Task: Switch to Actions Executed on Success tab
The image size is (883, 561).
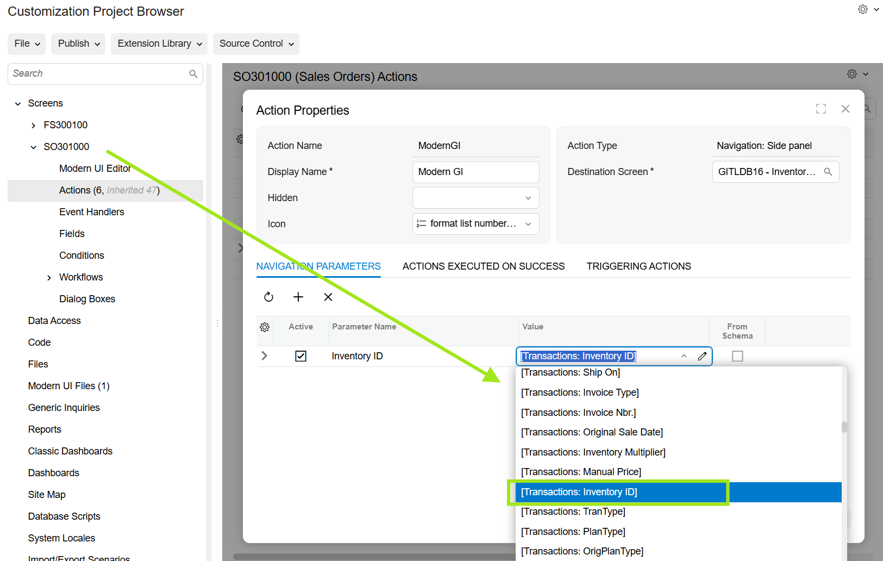Action: [x=483, y=266]
